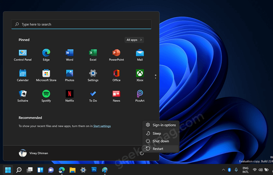The height and width of the screenshot is (175, 273).
Task: Click the battery tray icon
Action: pos(267,170)
